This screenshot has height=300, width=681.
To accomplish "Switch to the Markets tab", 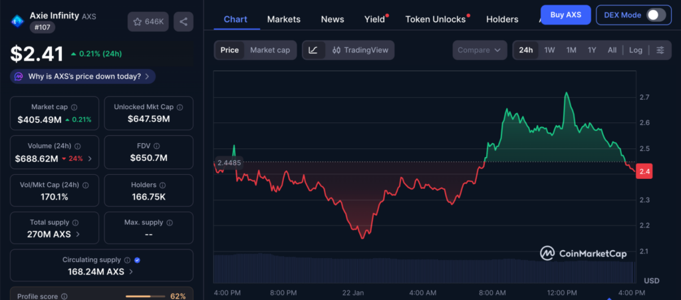I will coord(283,19).
